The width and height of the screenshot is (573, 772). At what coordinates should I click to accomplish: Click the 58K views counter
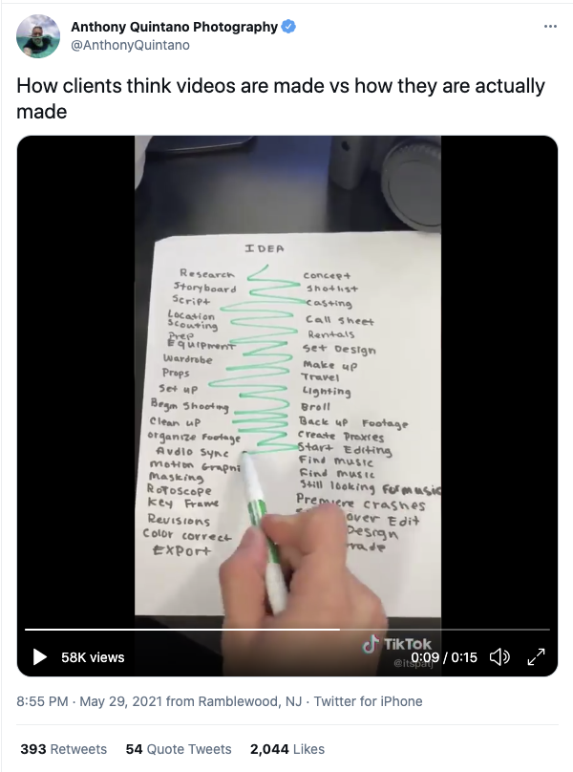93,657
